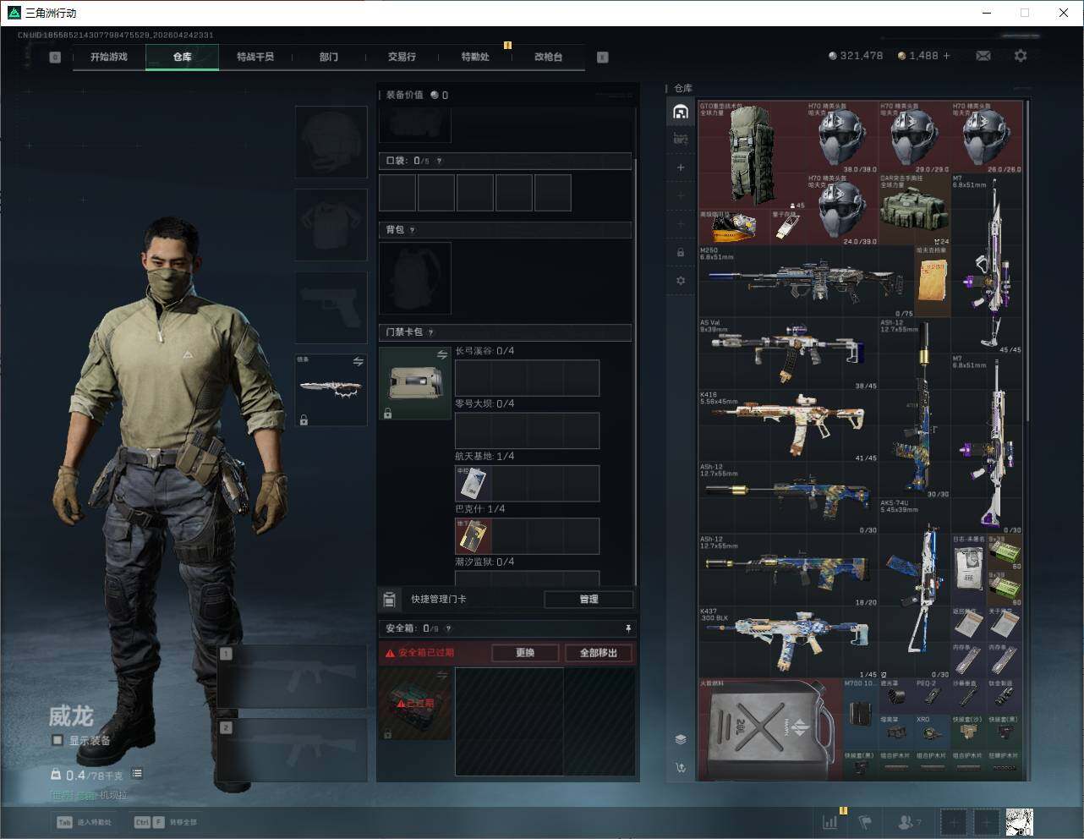This screenshot has height=839, width=1084.
Task: Swap the equipped melee knife
Action: pyautogui.click(x=358, y=361)
